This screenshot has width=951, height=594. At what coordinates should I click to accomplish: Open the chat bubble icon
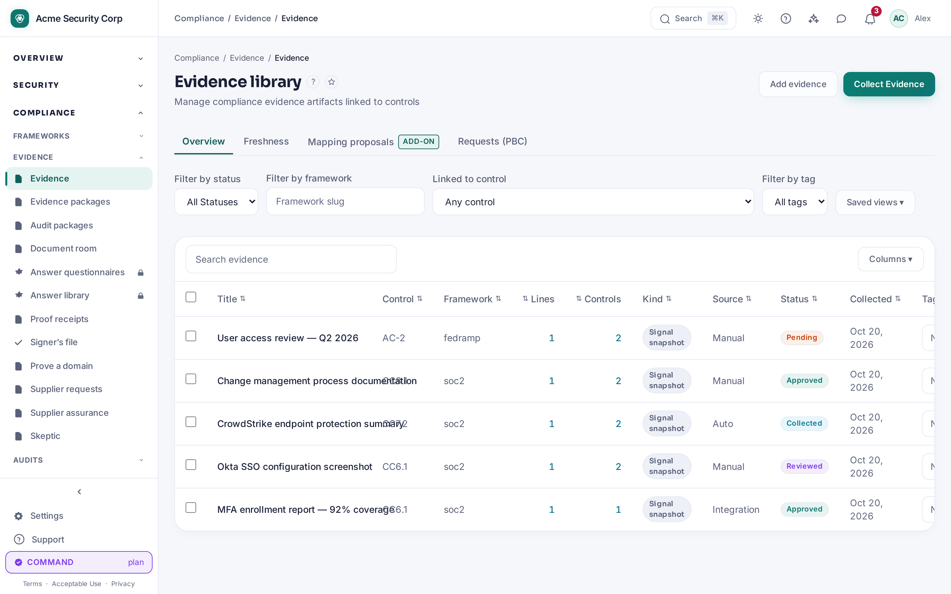[841, 18]
